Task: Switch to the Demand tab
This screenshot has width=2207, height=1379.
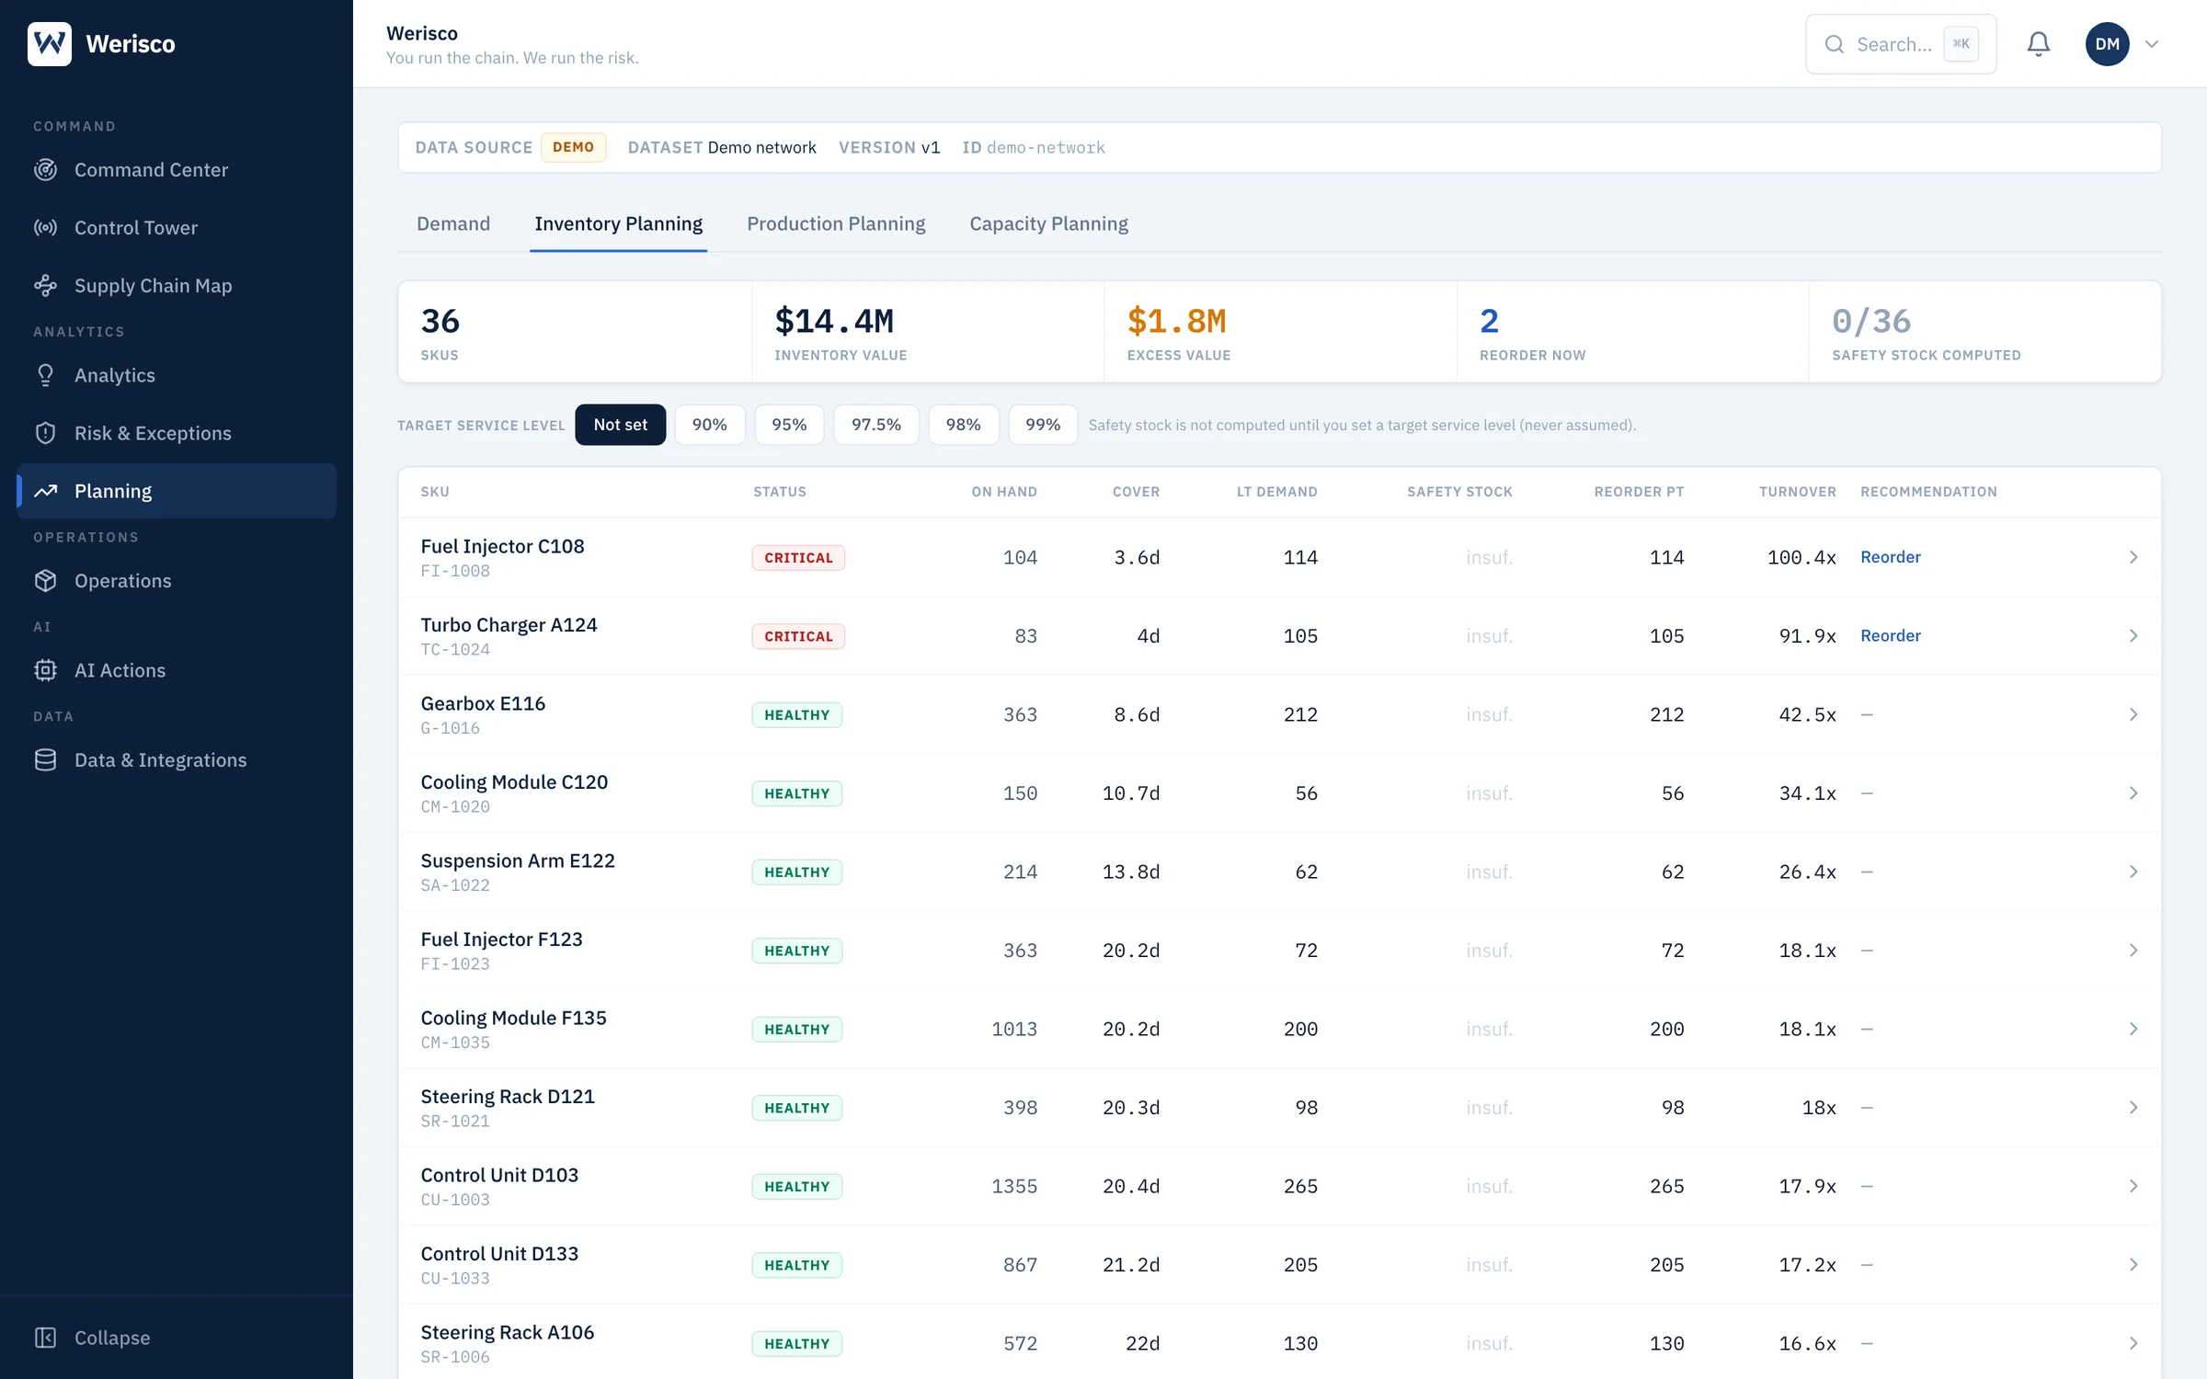Action: tap(453, 223)
